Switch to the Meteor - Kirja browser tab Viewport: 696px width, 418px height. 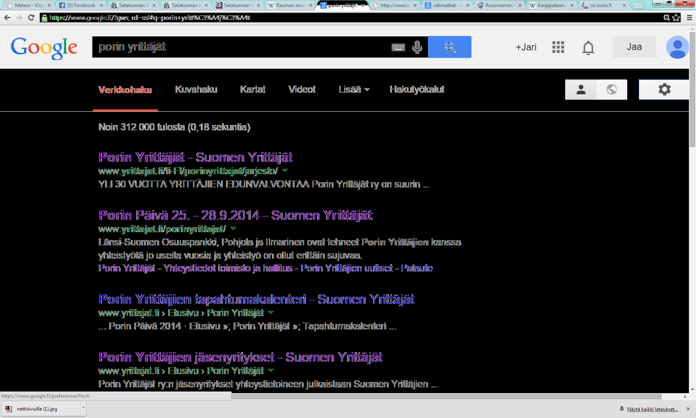[28, 5]
